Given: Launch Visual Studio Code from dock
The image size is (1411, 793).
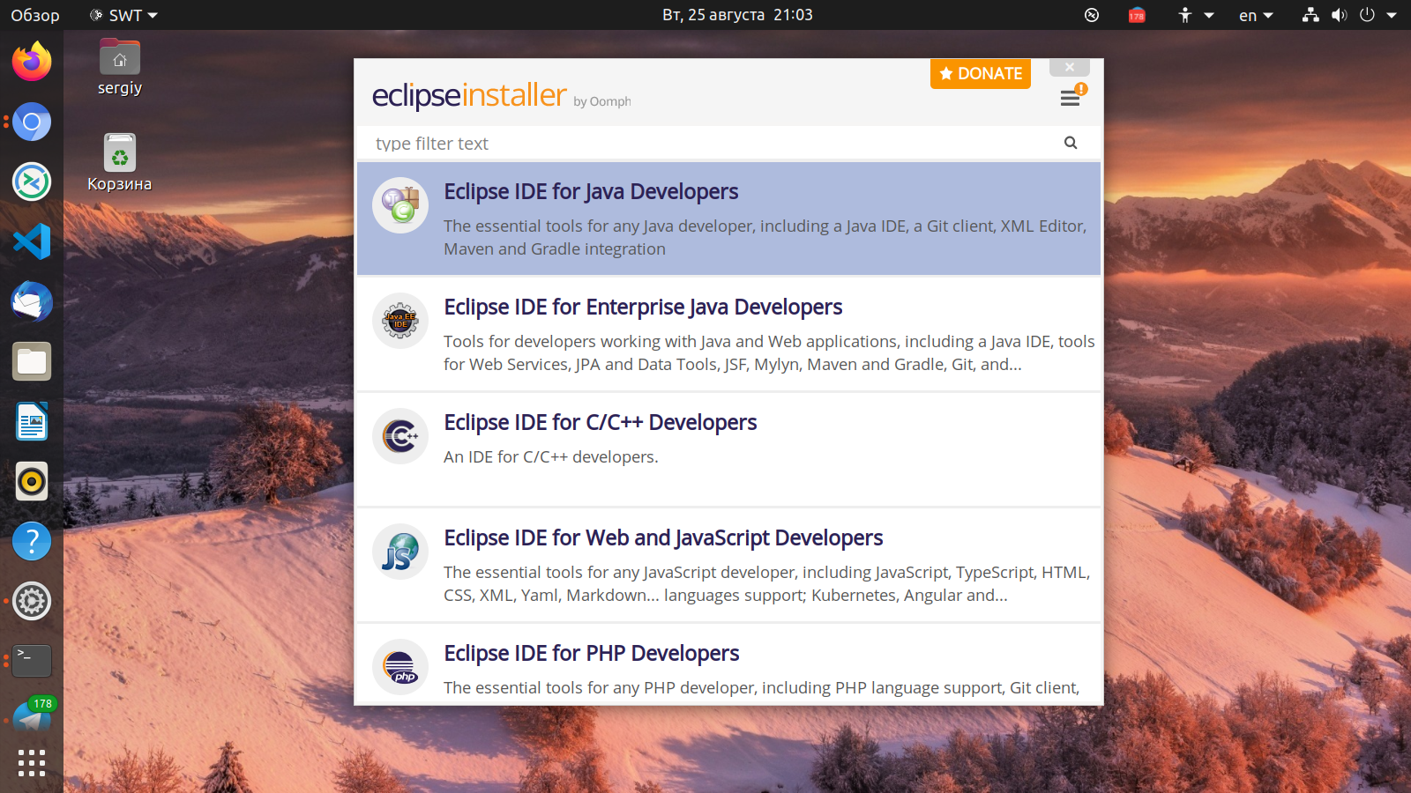Looking at the screenshot, I should click(32, 241).
